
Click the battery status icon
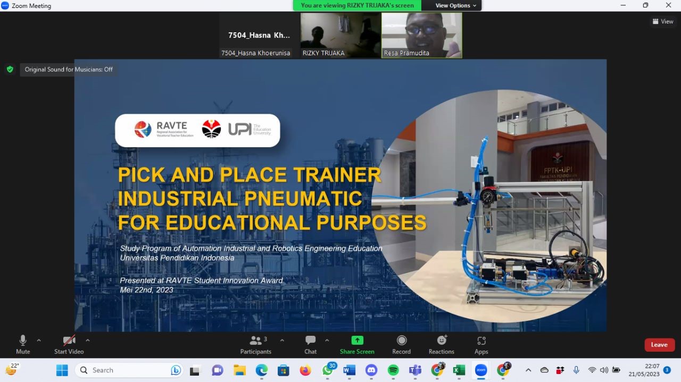point(616,370)
